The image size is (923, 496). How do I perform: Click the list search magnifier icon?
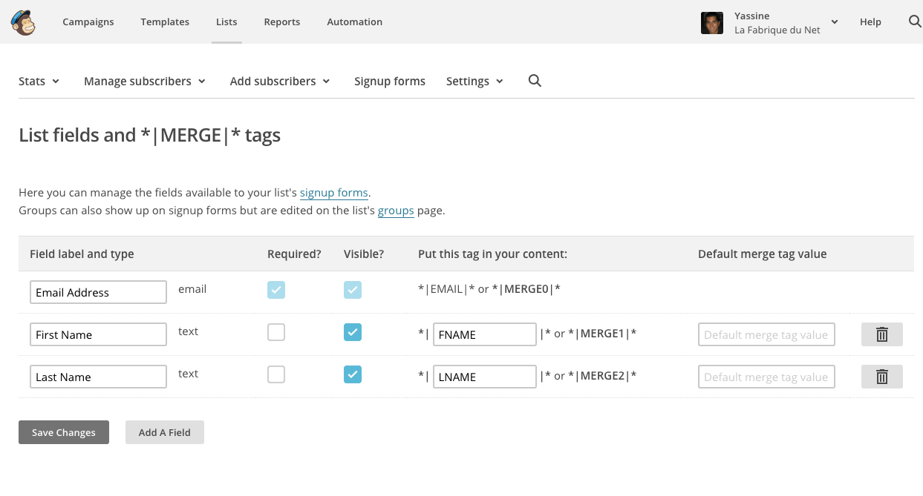point(535,81)
